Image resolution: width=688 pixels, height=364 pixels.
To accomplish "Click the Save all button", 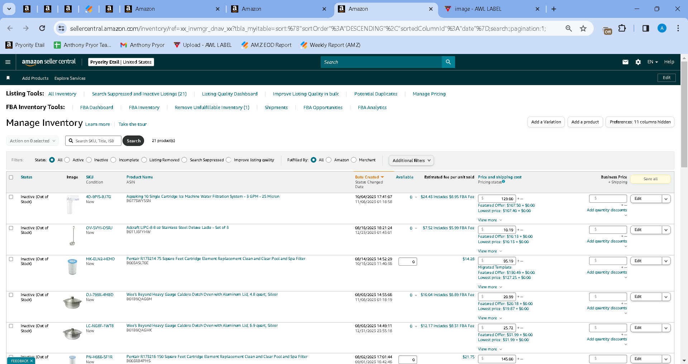I will click(x=650, y=179).
